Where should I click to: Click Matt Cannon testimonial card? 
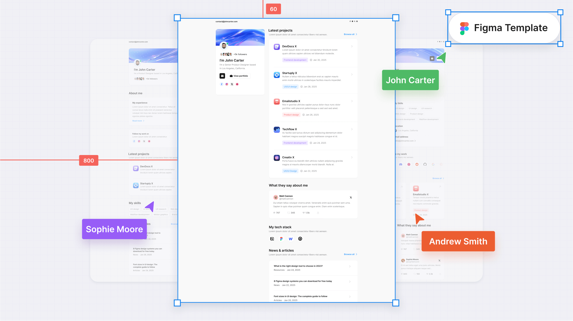point(313,204)
